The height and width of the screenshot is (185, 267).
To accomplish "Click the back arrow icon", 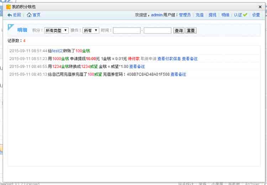I will click(10, 15).
